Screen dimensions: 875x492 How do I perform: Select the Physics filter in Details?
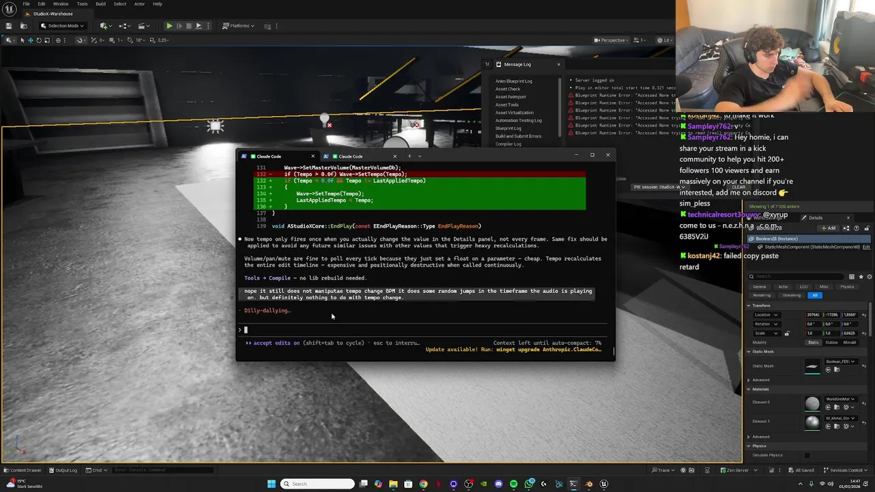coord(847,287)
